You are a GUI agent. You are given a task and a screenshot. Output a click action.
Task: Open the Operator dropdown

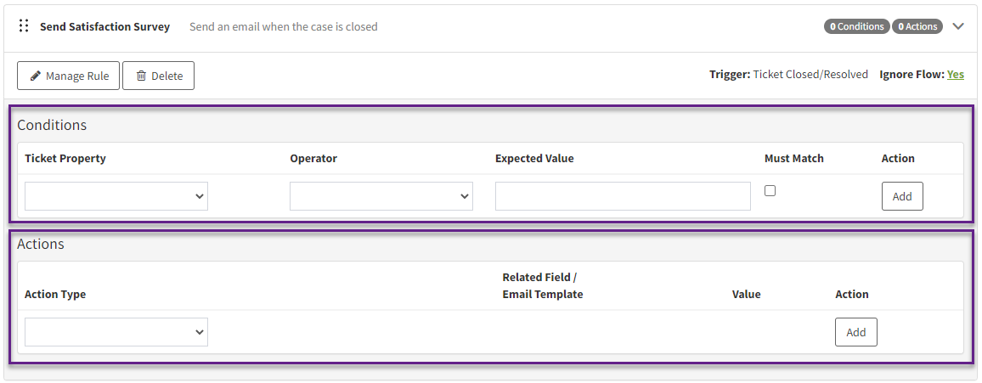coord(381,196)
